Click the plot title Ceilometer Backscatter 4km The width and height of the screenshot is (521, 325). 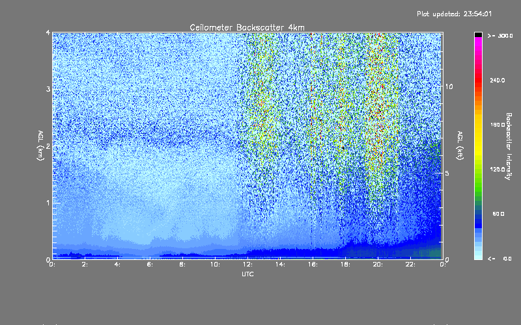coord(247,27)
